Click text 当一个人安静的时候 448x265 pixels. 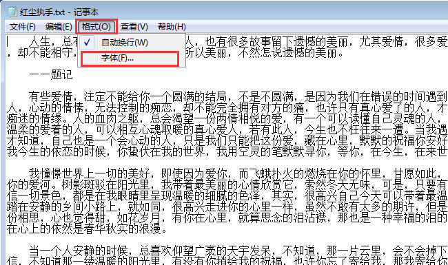(79, 251)
